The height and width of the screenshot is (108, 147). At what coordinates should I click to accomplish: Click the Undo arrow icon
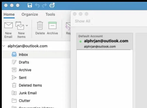click(37, 5)
